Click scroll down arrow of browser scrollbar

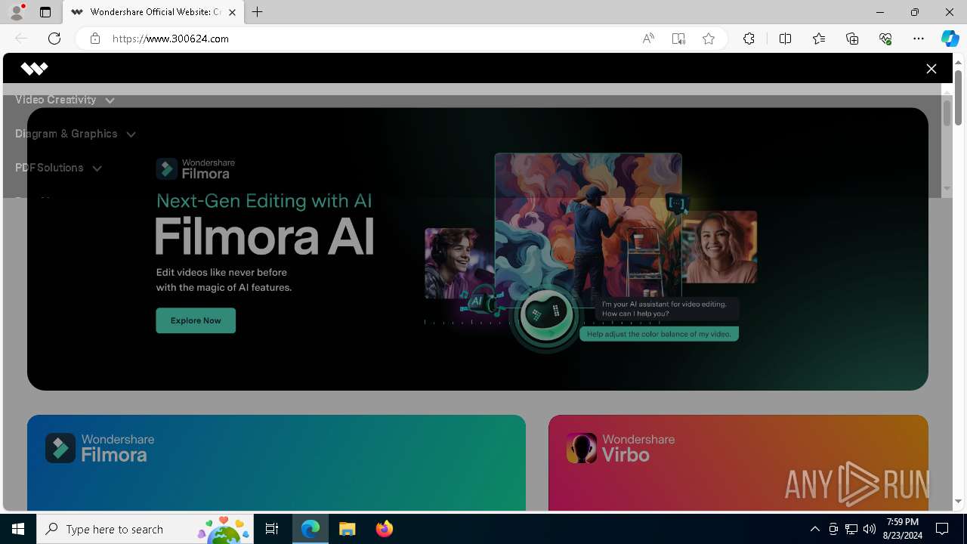(x=958, y=502)
